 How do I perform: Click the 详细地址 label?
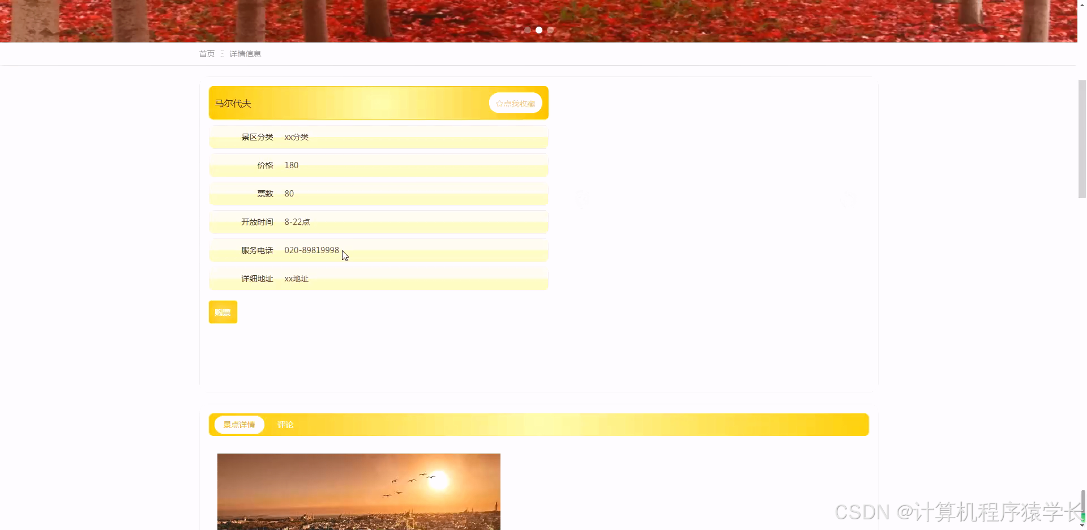click(257, 279)
